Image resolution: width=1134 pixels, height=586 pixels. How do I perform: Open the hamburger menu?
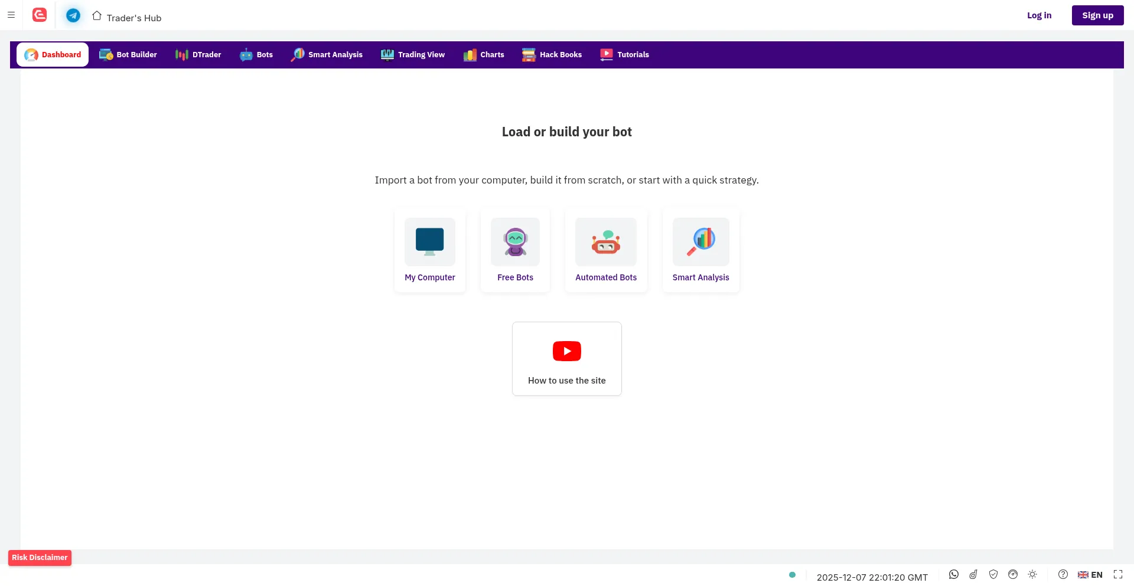click(x=11, y=15)
